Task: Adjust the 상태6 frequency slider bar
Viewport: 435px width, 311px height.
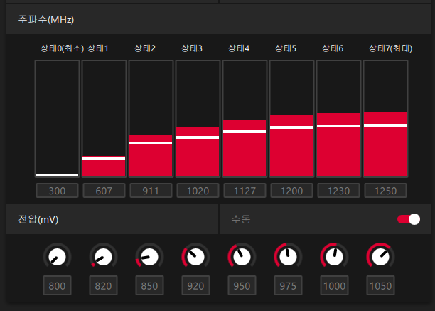Action: [338, 119]
